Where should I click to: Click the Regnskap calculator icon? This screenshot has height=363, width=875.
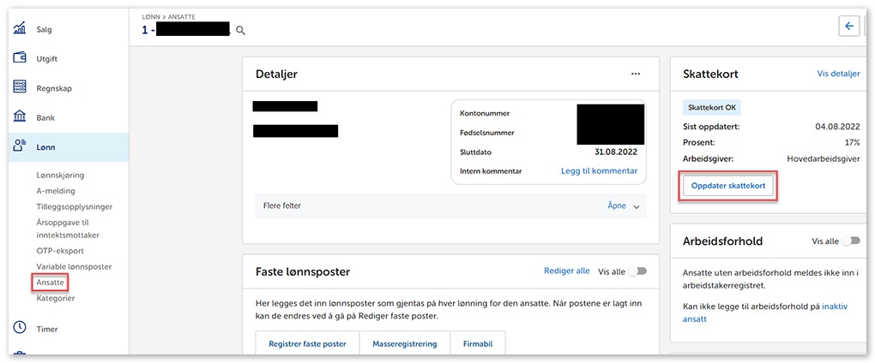point(20,88)
